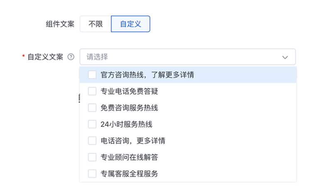The height and width of the screenshot is (196, 312).
Task: Enable the 免费咨询服务热线 checkbox
Action: pos(92,108)
